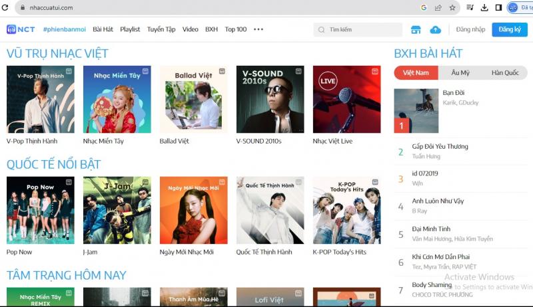Click the cloud upload icon
Image resolution: width=533 pixels, height=307 pixels.
436,30
